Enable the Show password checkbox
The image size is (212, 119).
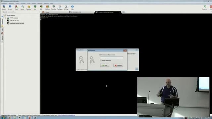click(101, 60)
